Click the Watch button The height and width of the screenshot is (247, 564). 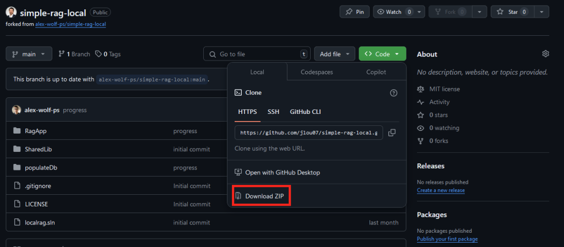(393, 12)
